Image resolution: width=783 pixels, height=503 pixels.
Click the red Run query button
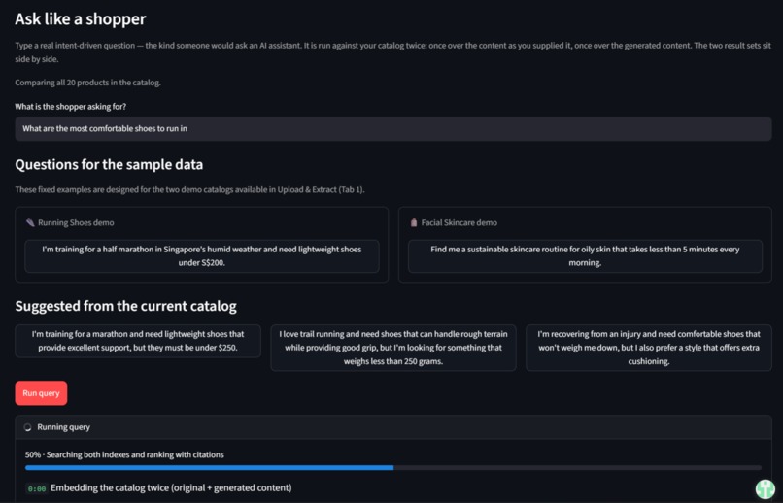(x=41, y=393)
